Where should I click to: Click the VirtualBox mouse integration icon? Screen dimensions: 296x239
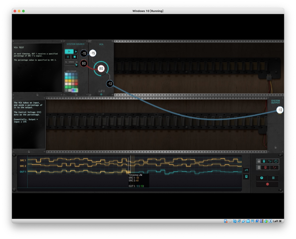point(266,221)
